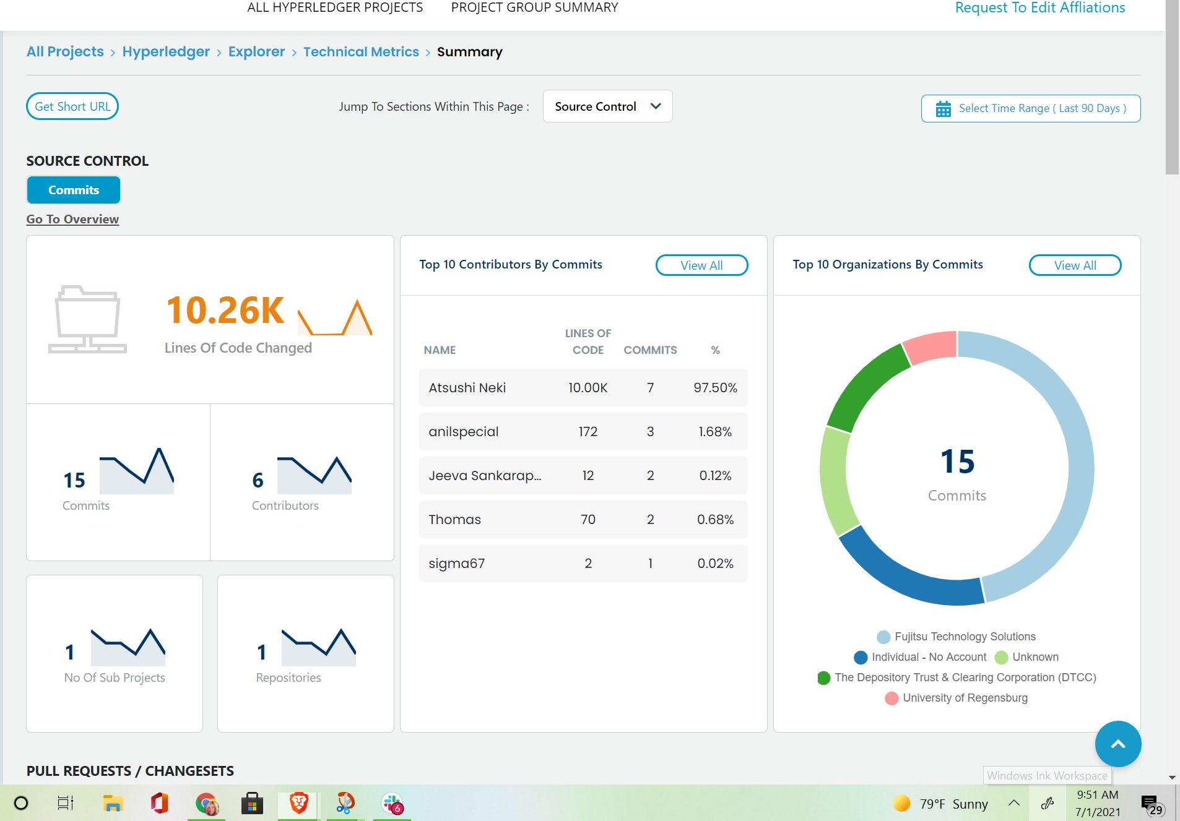
Task: Go to Explorer breadcrumb
Action: [256, 52]
